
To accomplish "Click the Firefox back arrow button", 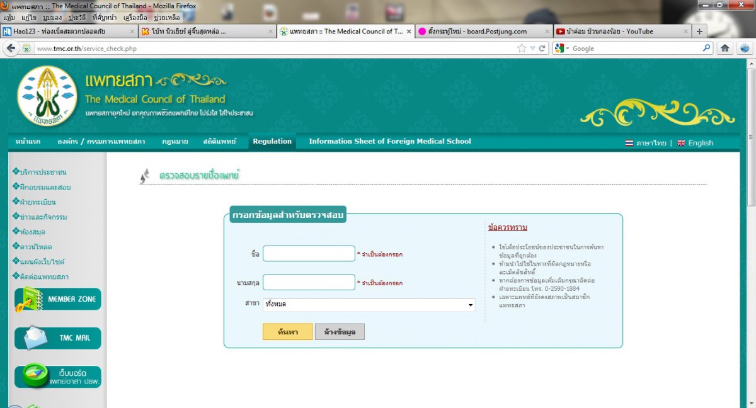I will coord(10,48).
